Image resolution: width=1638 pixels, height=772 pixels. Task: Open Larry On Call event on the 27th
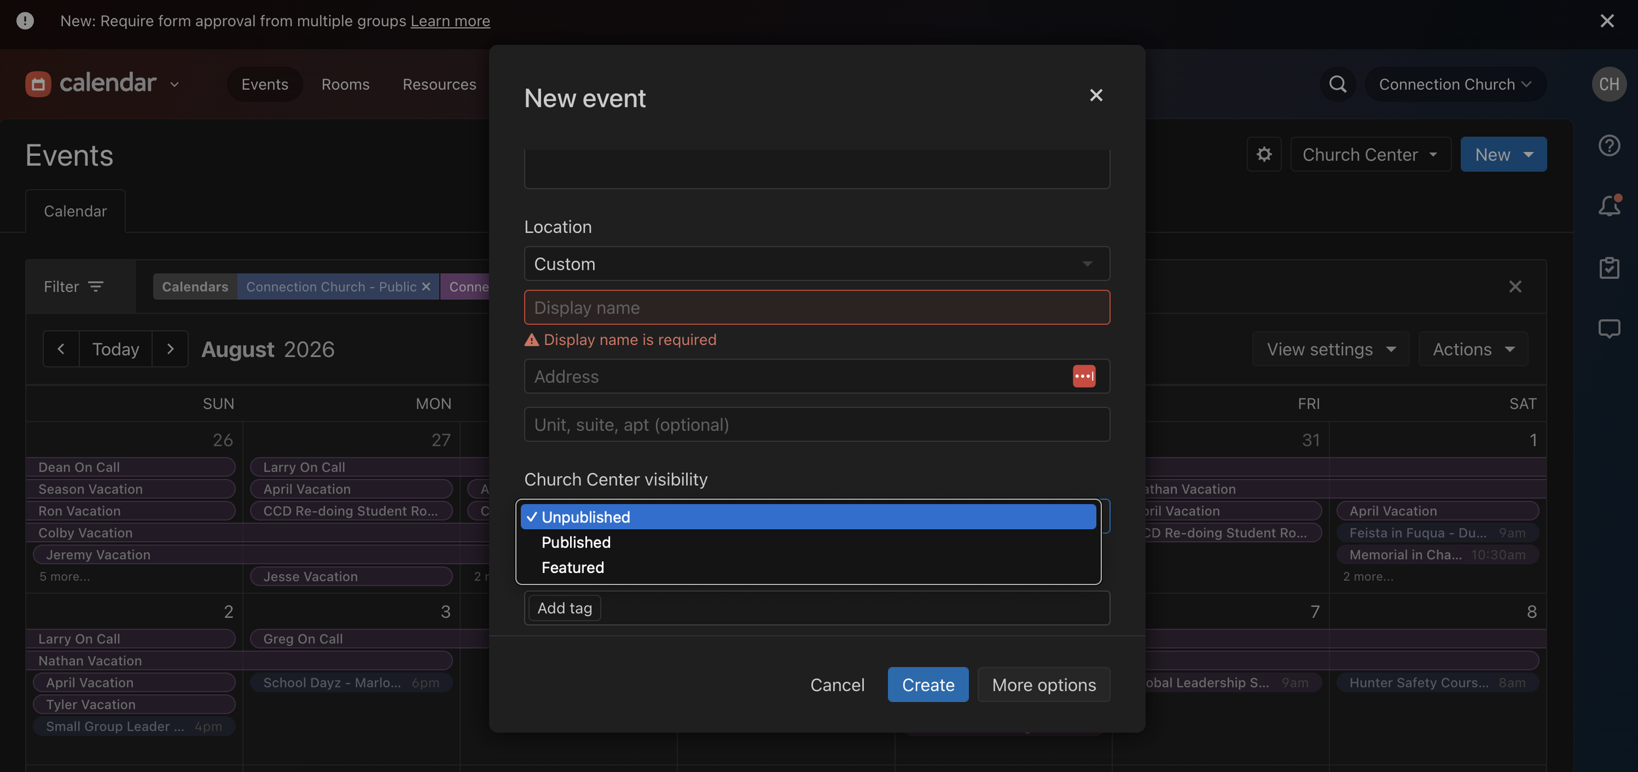pyautogui.click(x=370, y=467)
